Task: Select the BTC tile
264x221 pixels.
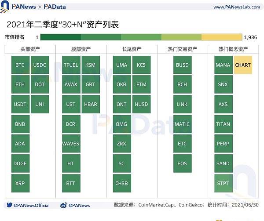Action: click(20, 65)
